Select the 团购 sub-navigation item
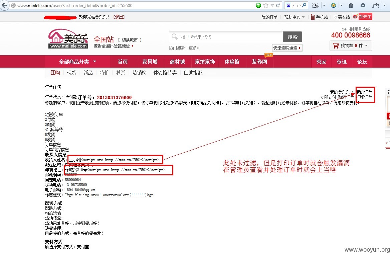 55,73
